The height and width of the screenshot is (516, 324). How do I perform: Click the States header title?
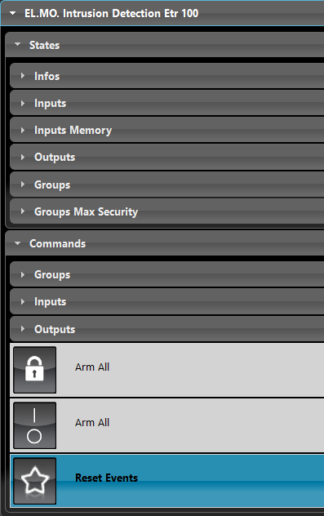(44, 45)
